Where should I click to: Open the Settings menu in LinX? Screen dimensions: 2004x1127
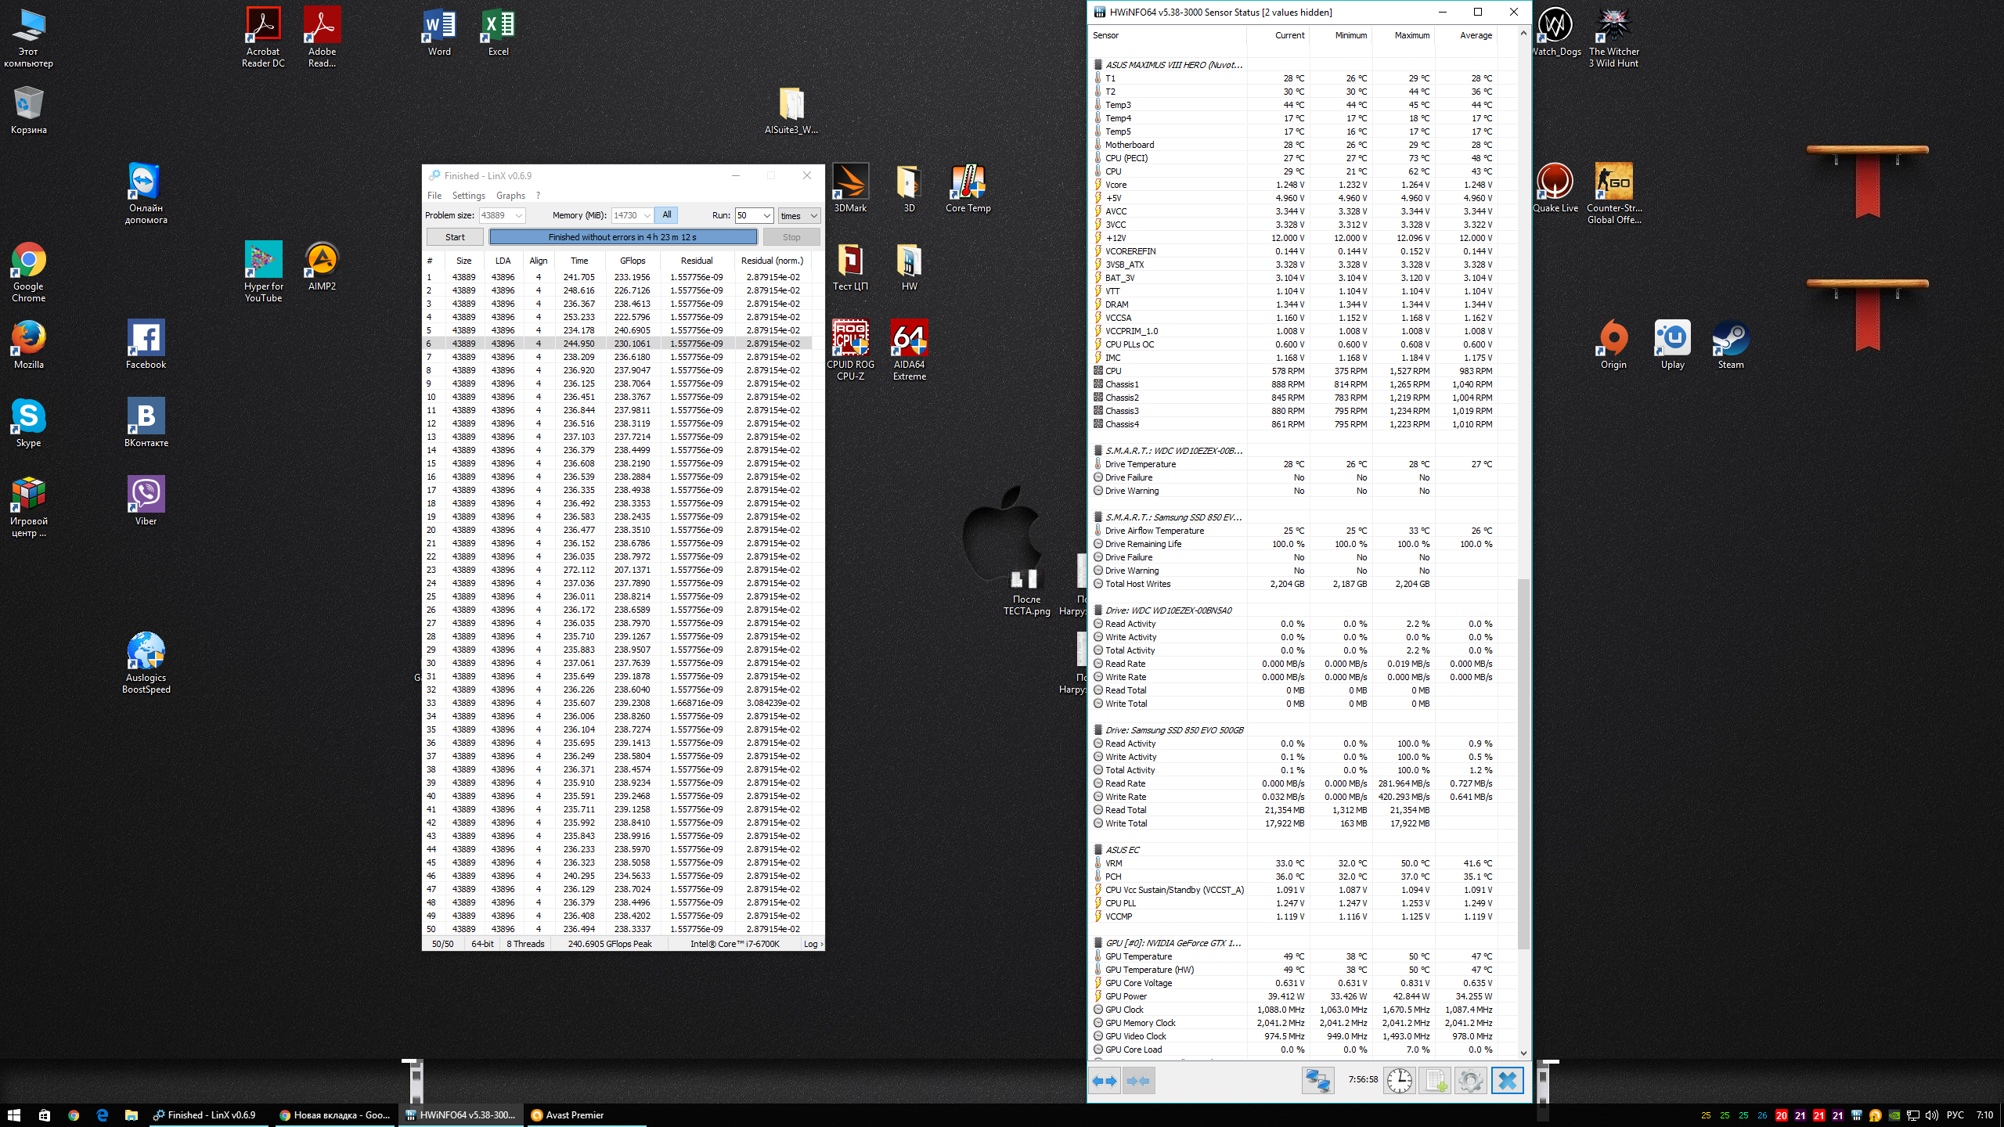pyautogui.click(x=468, y=196)
